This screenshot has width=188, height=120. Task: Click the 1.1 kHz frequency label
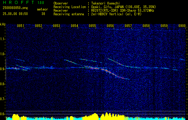2,39
